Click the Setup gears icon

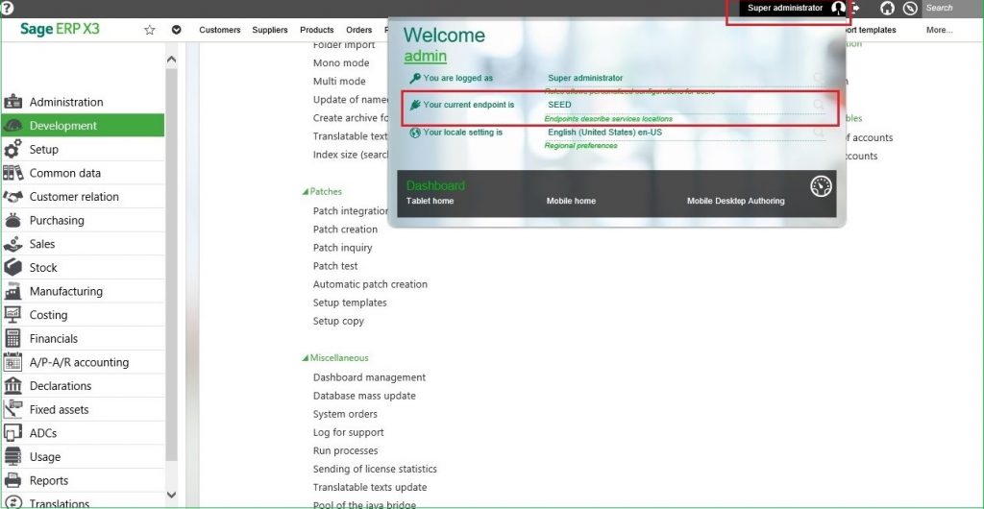12,149
